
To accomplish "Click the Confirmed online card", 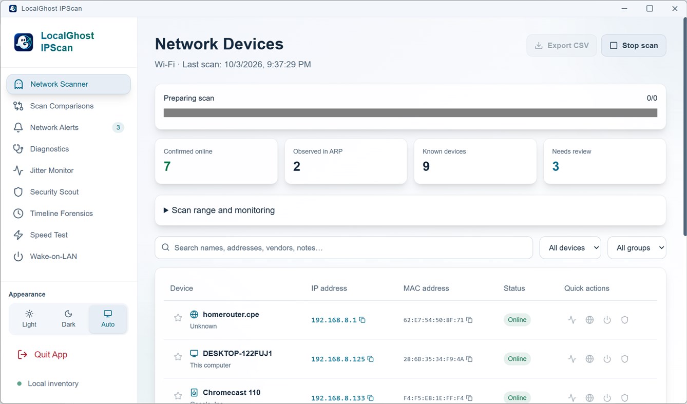I will pos(216,161).
